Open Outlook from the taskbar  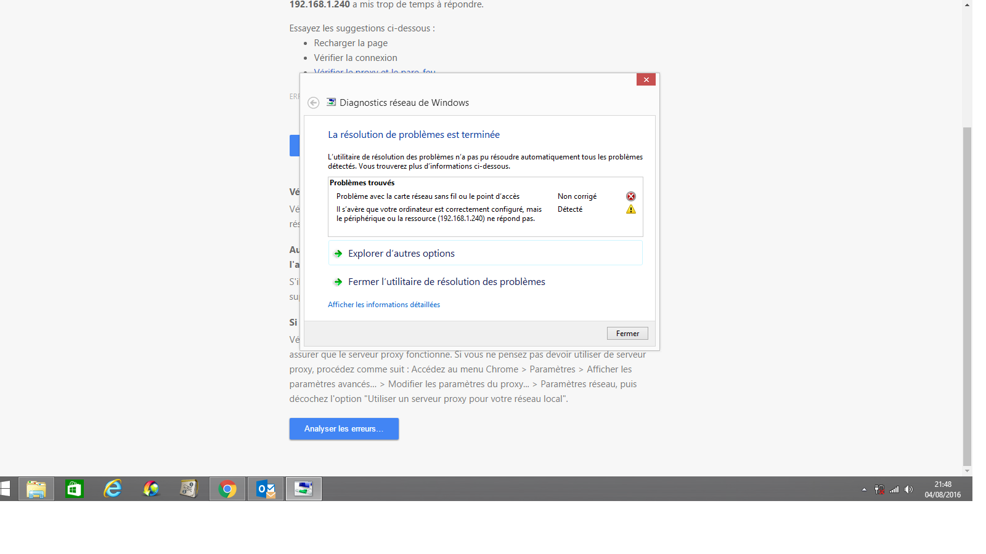(x=266, y=489)
